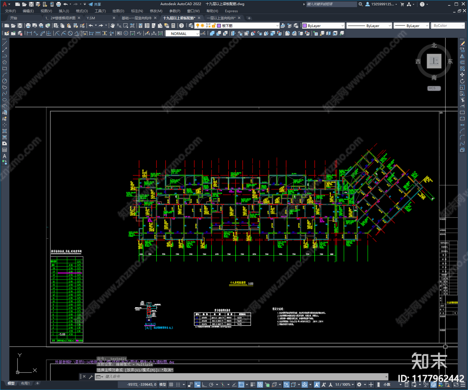Toggle lineweight display in the status bar
The height and width of the screenshot is (390, 468).
click(253, 385)
